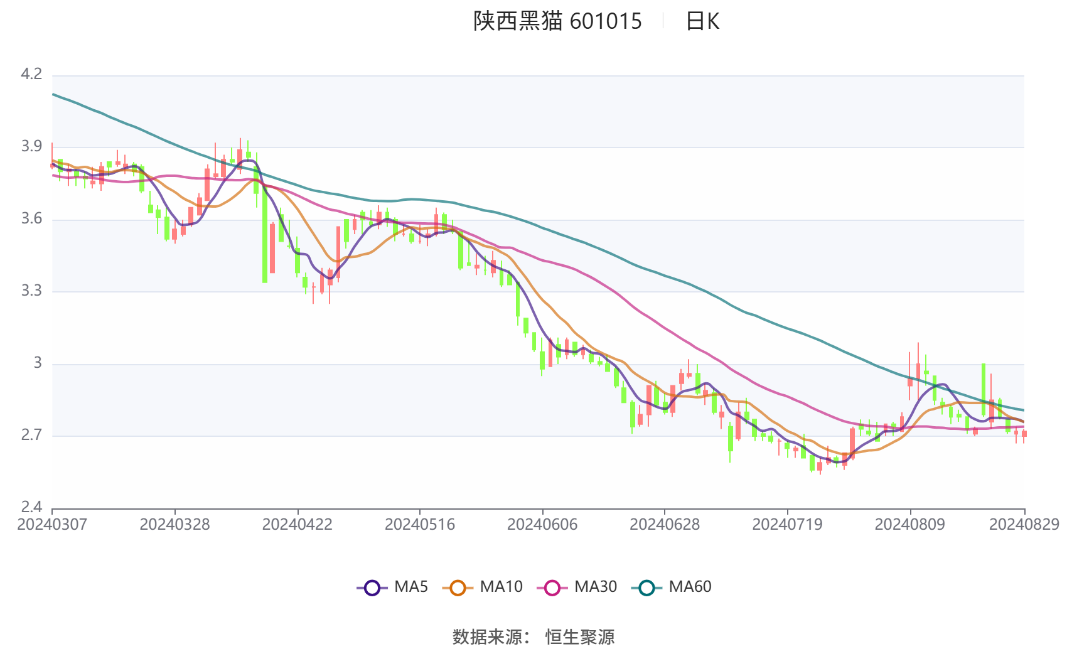1067x649 pixels.
Task: Click the 3.6 y-axis price label
Action: [31, 218]
